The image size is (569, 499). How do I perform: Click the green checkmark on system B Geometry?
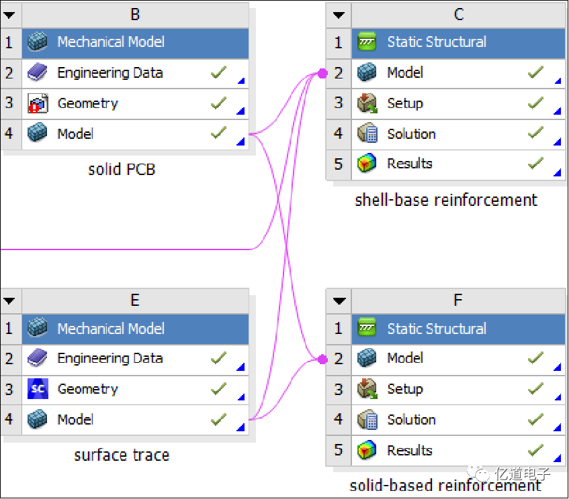[218, 103]
